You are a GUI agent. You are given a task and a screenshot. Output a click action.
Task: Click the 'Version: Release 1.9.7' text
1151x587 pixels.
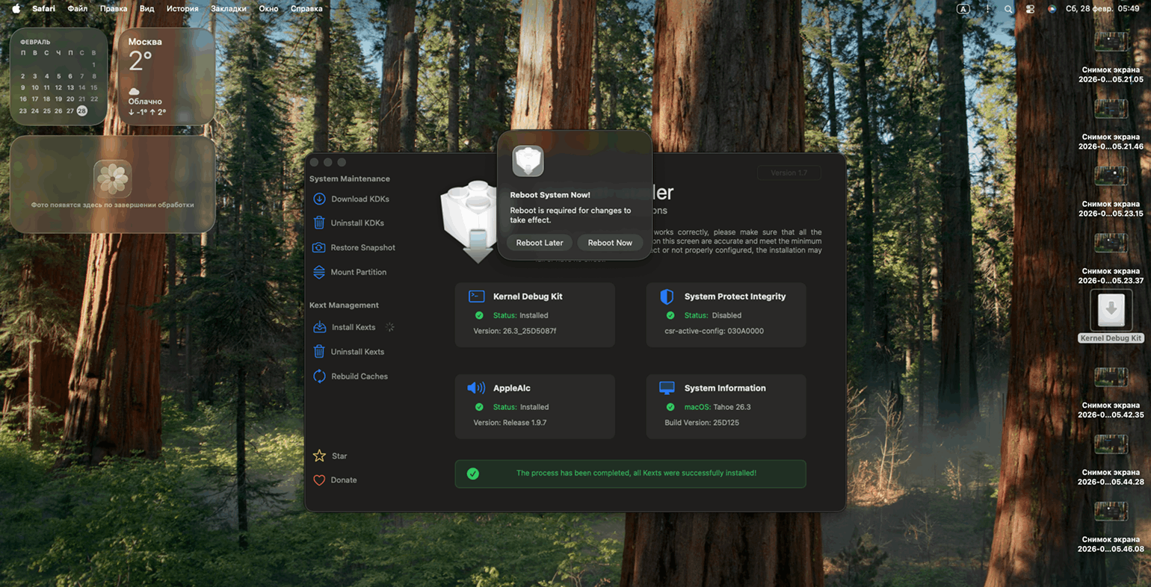click(510, 423)
